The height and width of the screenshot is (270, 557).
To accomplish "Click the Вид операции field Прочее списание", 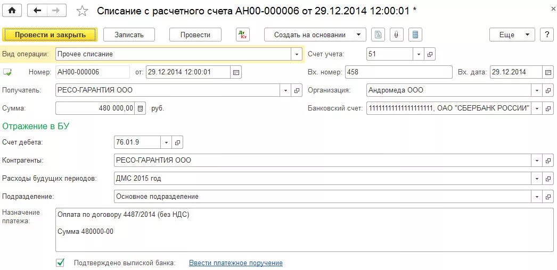I will click(x=174, y=54).
